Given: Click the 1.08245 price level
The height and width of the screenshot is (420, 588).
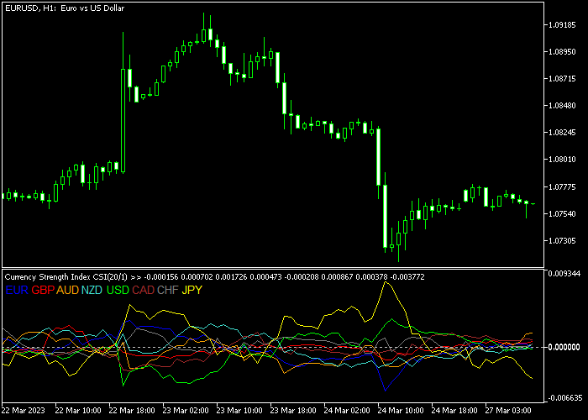Looking at the screenshot, I should pyautogui.click(x=562, y=133).
